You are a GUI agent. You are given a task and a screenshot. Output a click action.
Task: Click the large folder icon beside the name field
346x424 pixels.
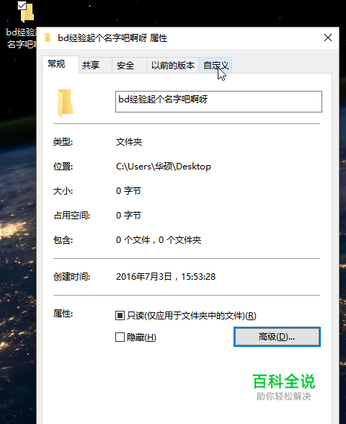coord(65,104)
